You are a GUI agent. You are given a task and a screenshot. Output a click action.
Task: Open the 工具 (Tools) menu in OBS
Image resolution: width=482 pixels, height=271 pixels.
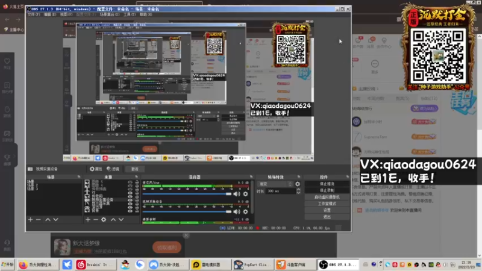coord(130,14)
